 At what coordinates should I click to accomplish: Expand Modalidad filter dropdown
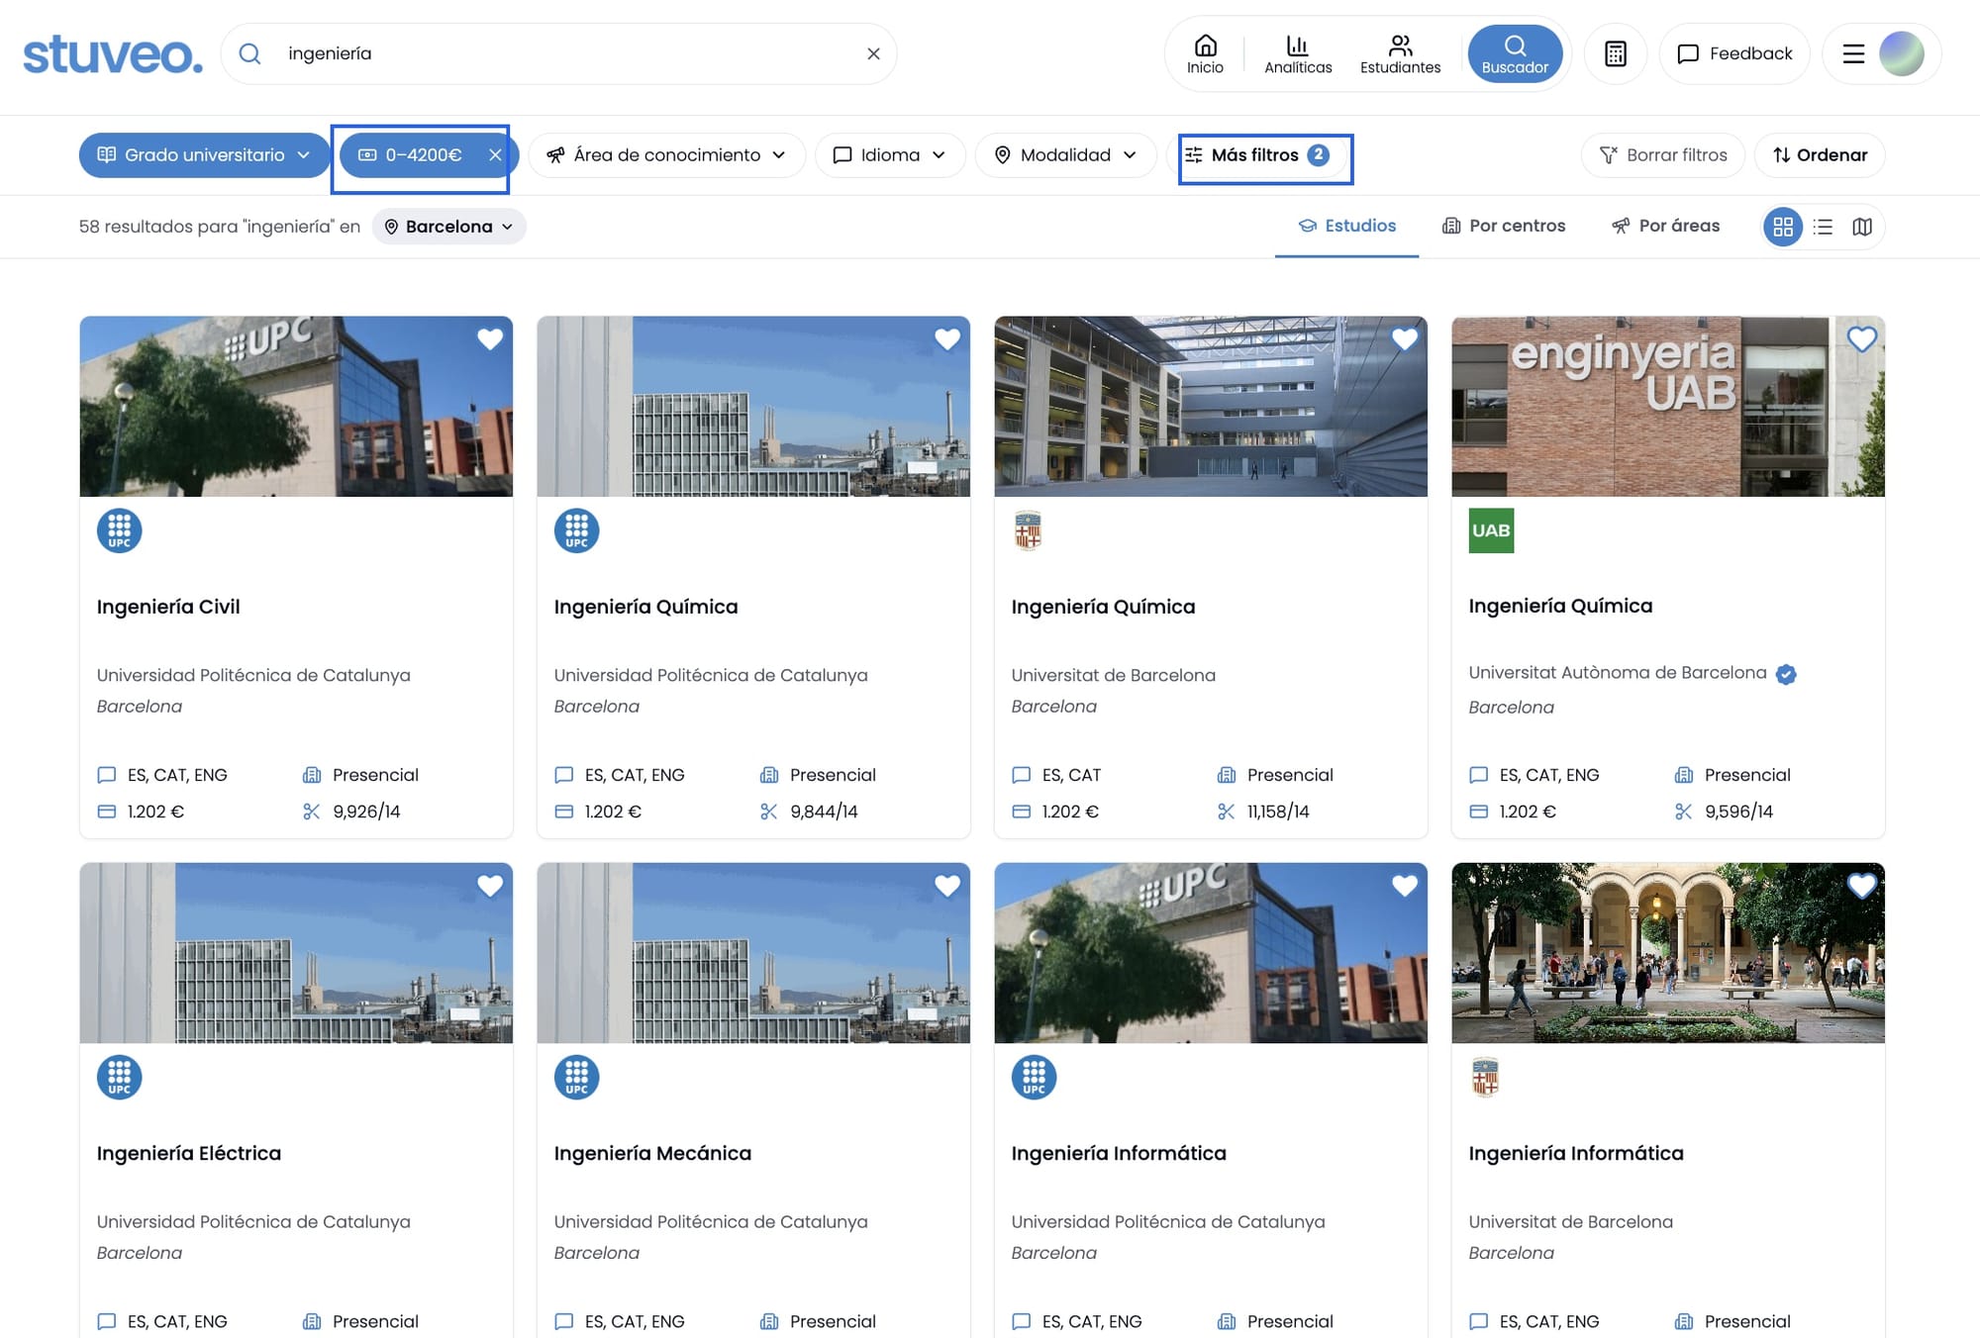tap(1065, 155)
